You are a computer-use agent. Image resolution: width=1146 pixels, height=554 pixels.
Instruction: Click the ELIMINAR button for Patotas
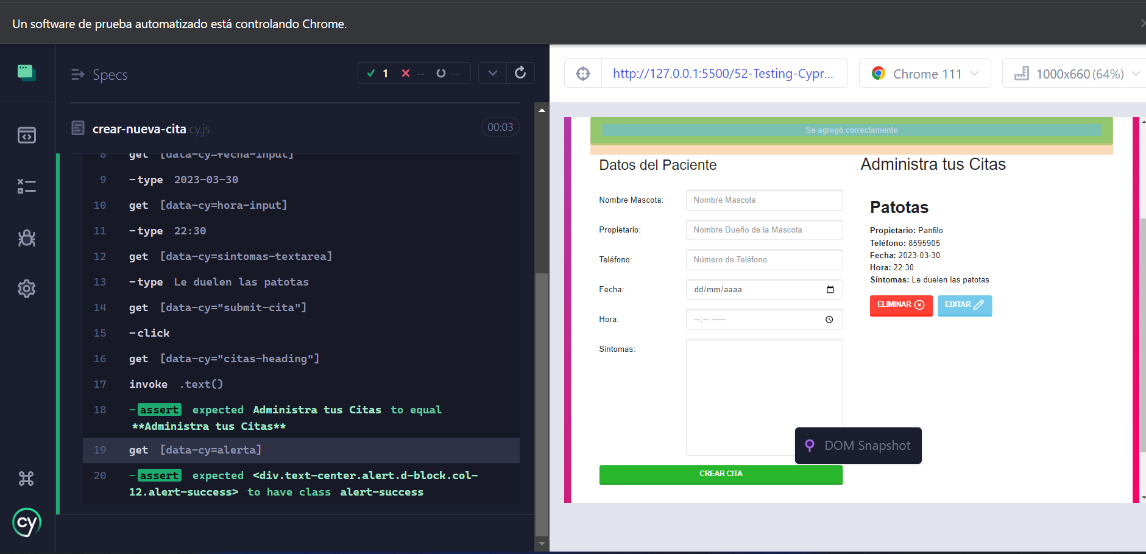(900, 305)
